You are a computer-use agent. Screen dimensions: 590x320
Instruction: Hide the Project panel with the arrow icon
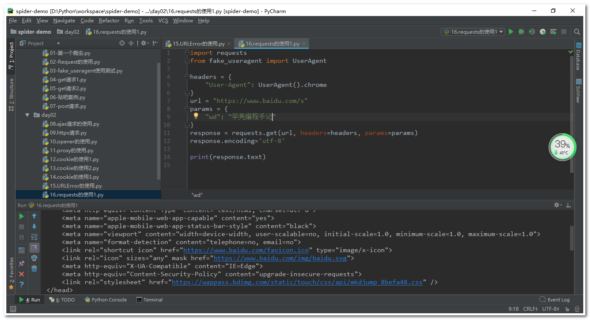155,43
